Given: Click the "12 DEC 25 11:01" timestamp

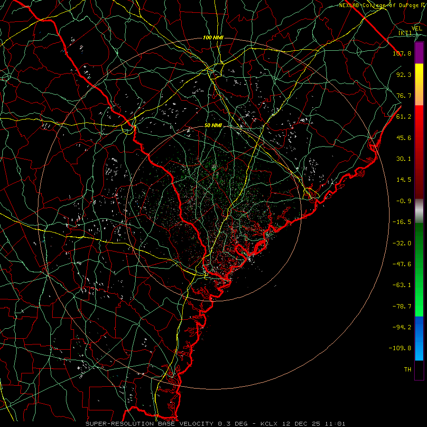Looking at the screenshot, I should (x=313, y=424).
